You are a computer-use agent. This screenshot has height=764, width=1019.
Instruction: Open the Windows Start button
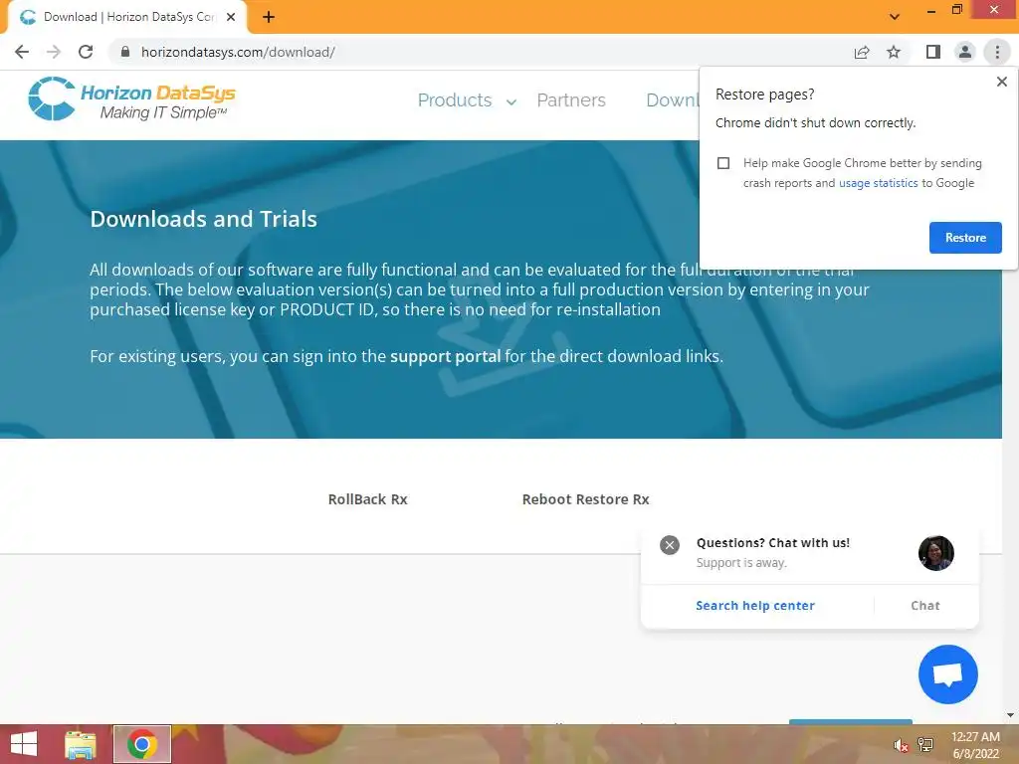coord(24,744)
